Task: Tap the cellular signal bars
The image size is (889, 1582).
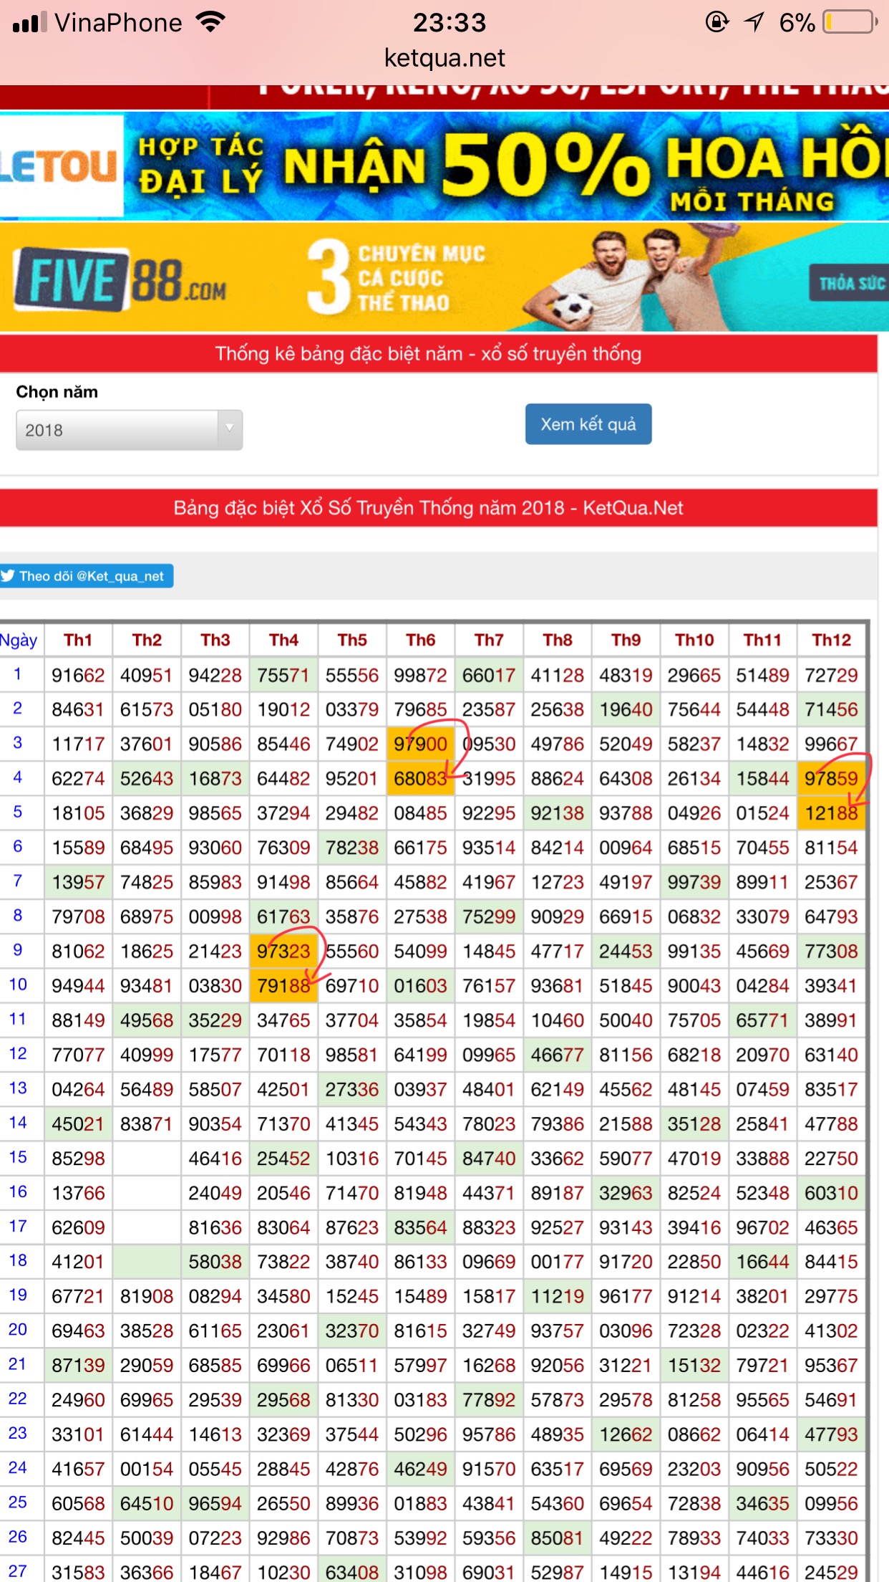Action: [30, 22]
